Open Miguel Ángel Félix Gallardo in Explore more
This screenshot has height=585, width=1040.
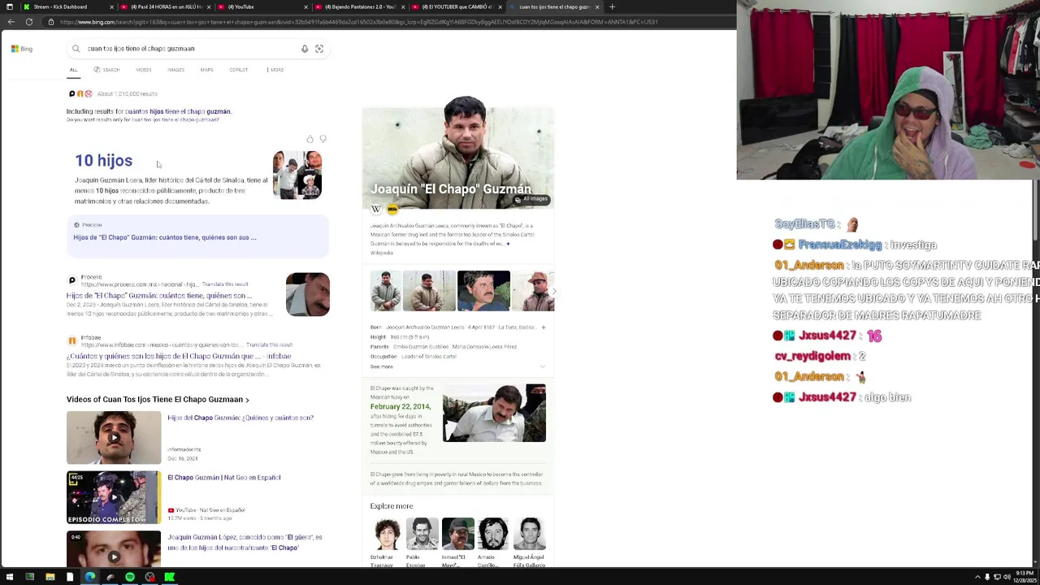(529, 542)
